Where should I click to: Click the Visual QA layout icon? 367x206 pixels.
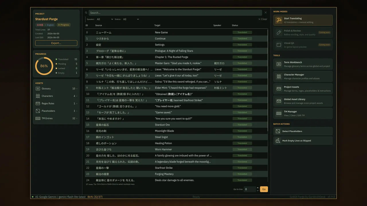[279, 45]
